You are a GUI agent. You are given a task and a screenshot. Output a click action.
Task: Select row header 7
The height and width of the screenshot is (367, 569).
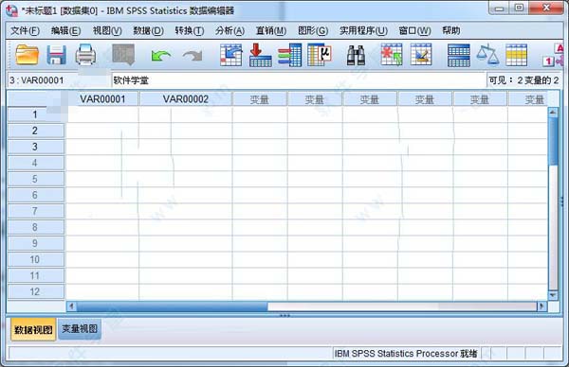35,211
